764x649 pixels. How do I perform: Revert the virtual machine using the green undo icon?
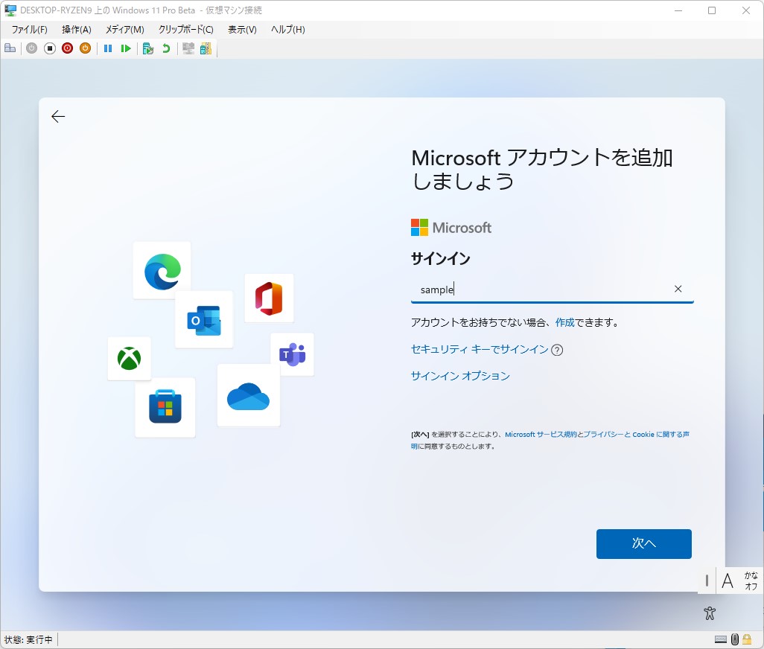coord(165,48)
